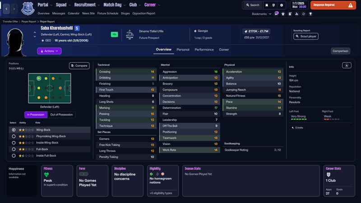Go back with the left arrow
The width and height of the screenshot is (361, 203).
point(6,9)
